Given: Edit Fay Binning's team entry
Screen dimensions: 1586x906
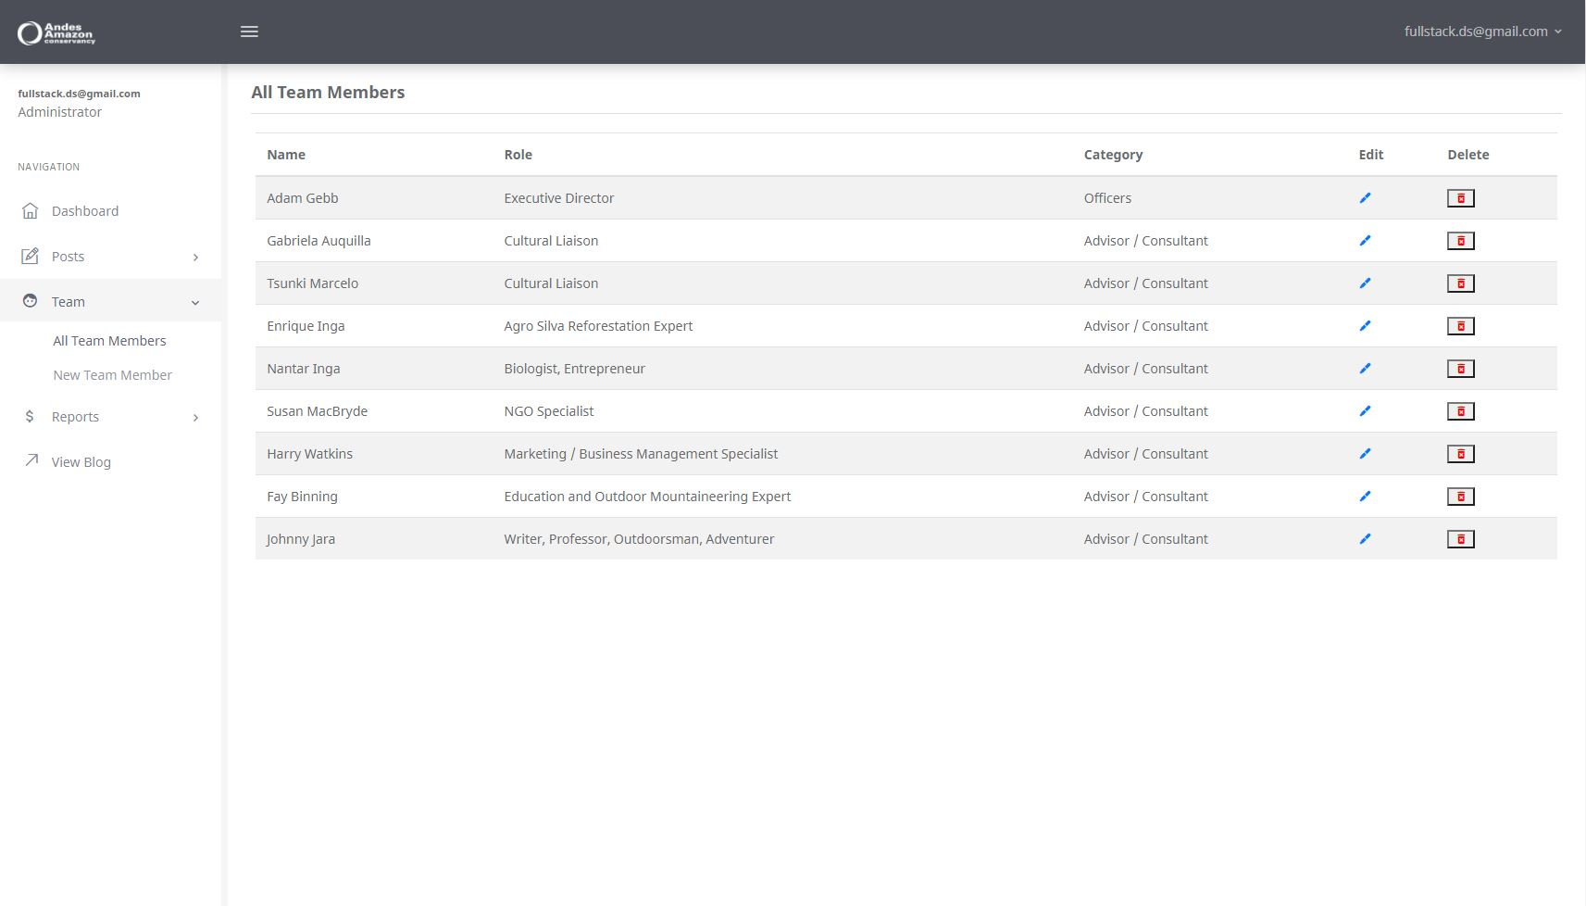Looking at the screenshot, I should (x=1365, y=497).
